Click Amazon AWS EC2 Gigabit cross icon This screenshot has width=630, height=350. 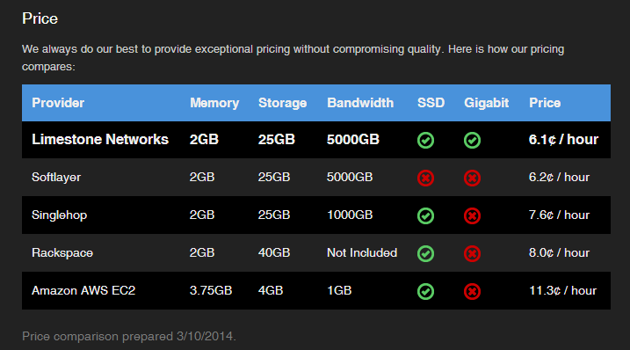coord(472,291)
